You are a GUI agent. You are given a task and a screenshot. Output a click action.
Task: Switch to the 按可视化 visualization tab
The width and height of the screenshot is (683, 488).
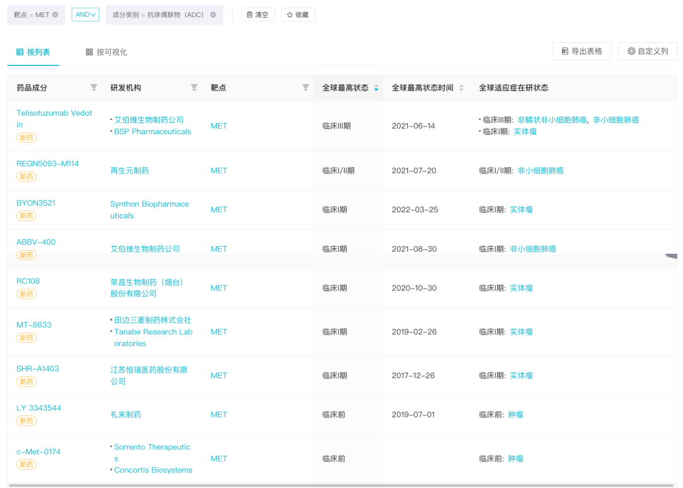click(x=106, y=52)
